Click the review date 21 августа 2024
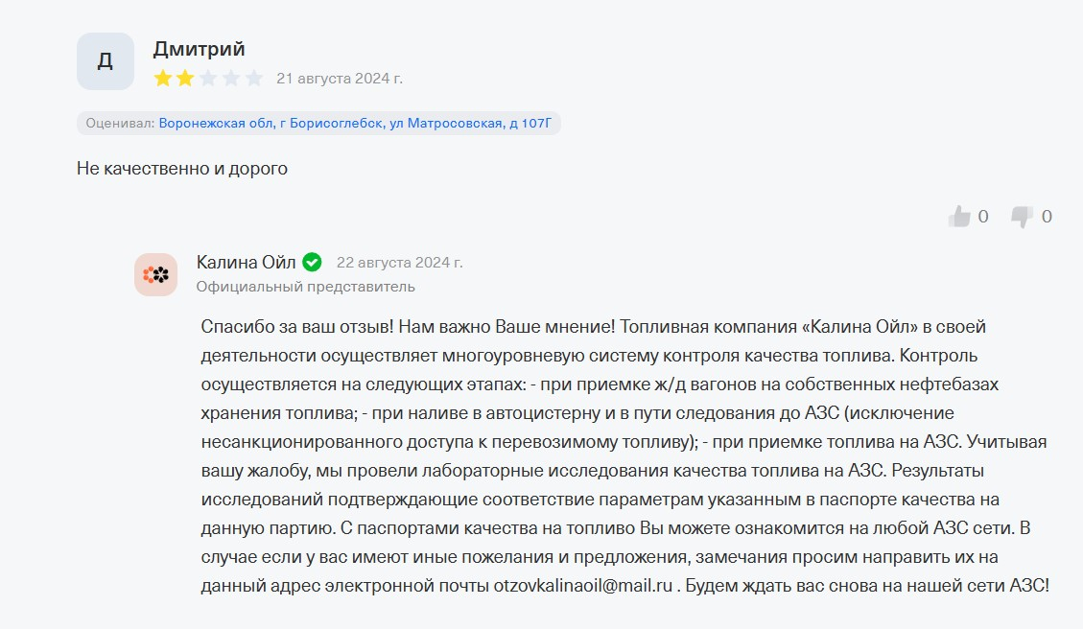Image resolution: width=1083 pixels, height=629 pixels. tap(340, 78)
